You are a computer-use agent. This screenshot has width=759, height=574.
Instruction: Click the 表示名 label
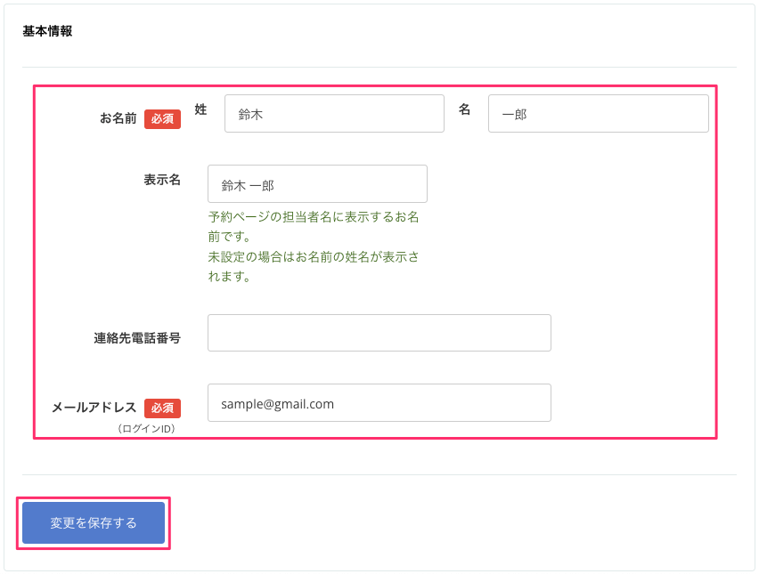[x=162, y=180]
